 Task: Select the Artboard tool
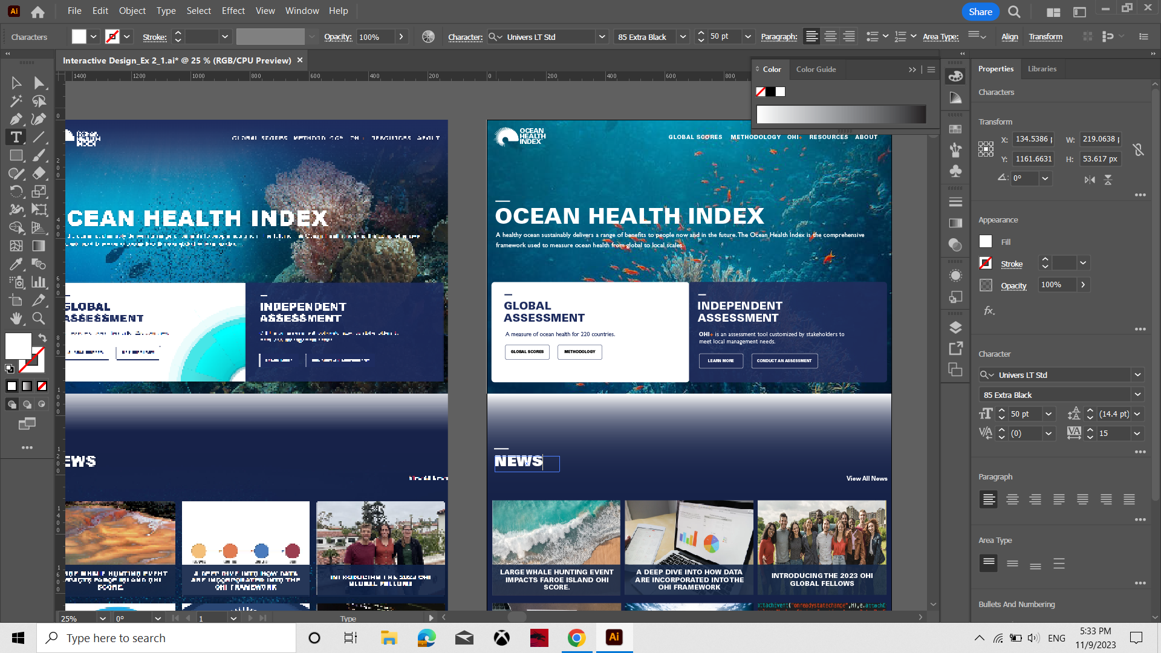(16, 301)
